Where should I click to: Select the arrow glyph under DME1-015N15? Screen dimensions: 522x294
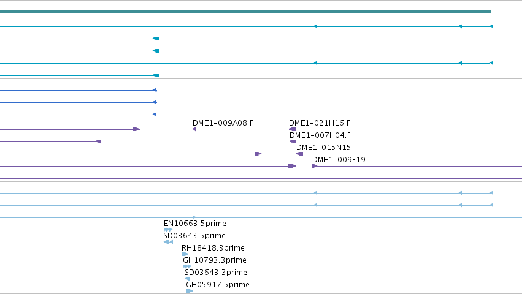tap(299, 154)
